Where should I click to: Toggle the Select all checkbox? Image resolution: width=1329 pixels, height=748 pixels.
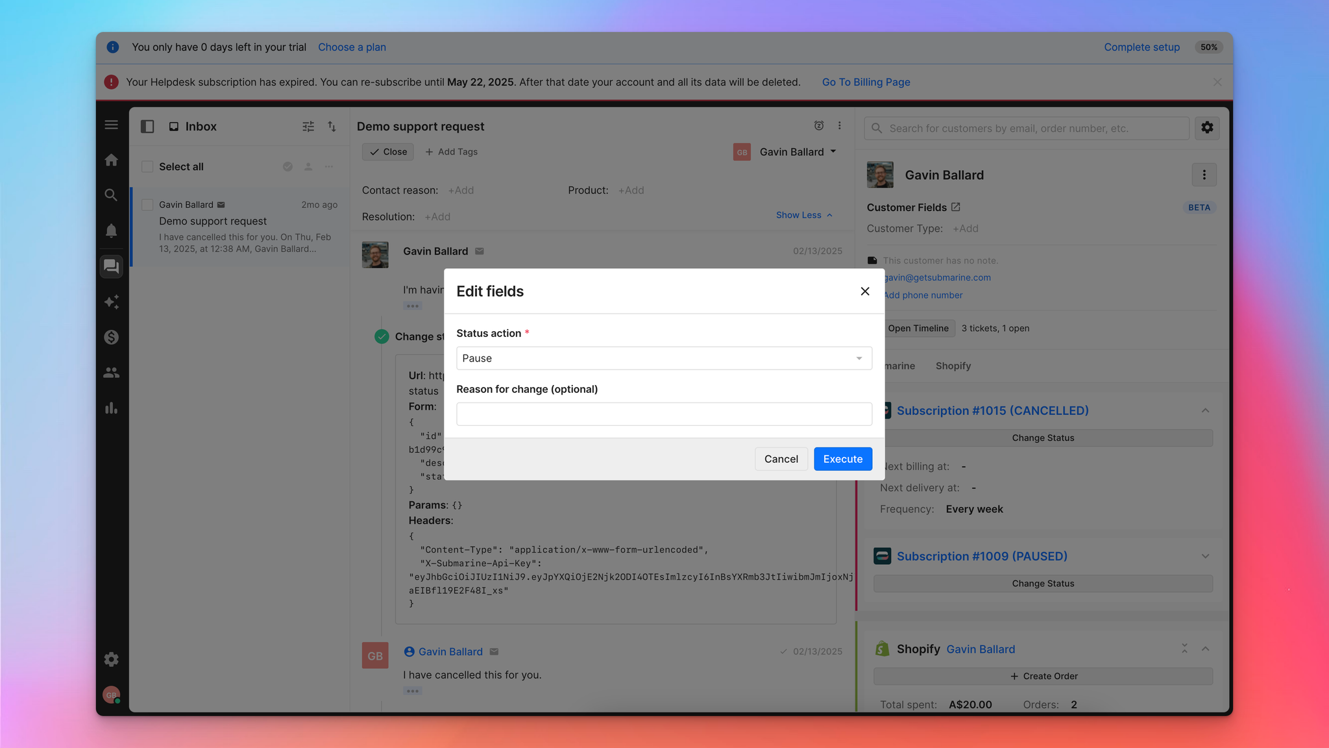point(147,166)
